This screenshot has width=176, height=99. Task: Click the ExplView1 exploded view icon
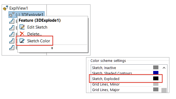[x=5, y=8]
